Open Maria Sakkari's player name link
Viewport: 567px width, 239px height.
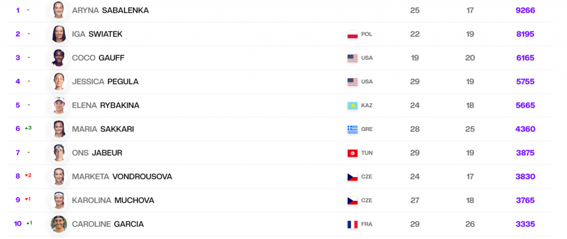click(x=102, y=129)
